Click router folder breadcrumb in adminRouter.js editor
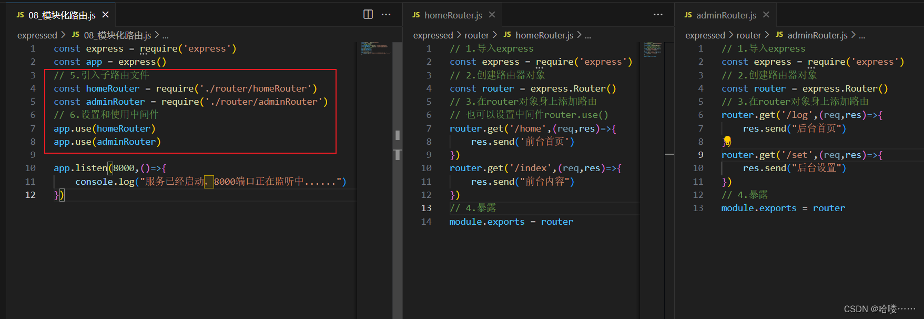This screenshot has width=924, height=319. 748,35
